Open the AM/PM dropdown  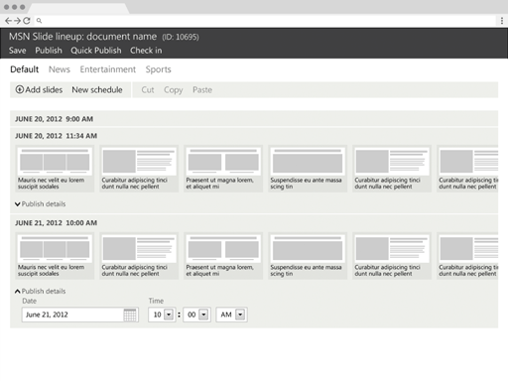coord(231,315)
